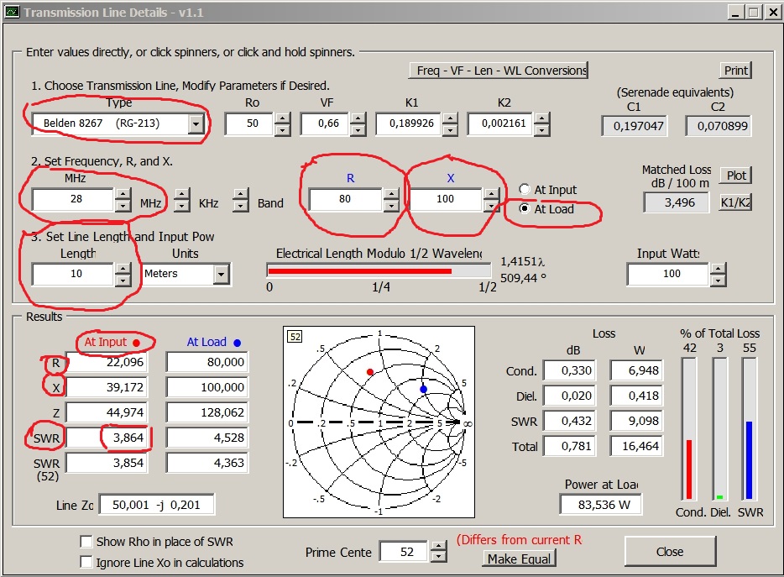Image resolution: width=784 pixels, height=577 pixels.
Task: Click the R value input field
Action: pos(346,199)
